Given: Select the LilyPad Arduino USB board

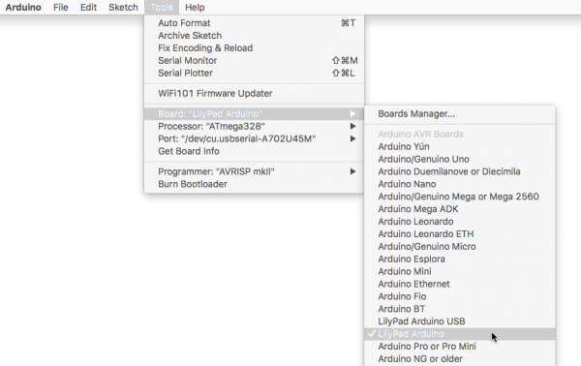Looking at the screenshot, I should point(459,321).
